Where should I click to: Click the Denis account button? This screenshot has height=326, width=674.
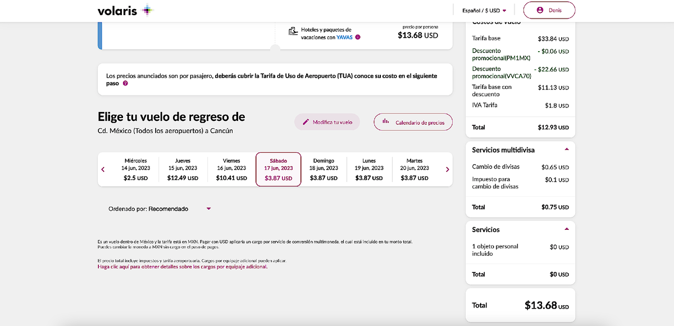549,10
